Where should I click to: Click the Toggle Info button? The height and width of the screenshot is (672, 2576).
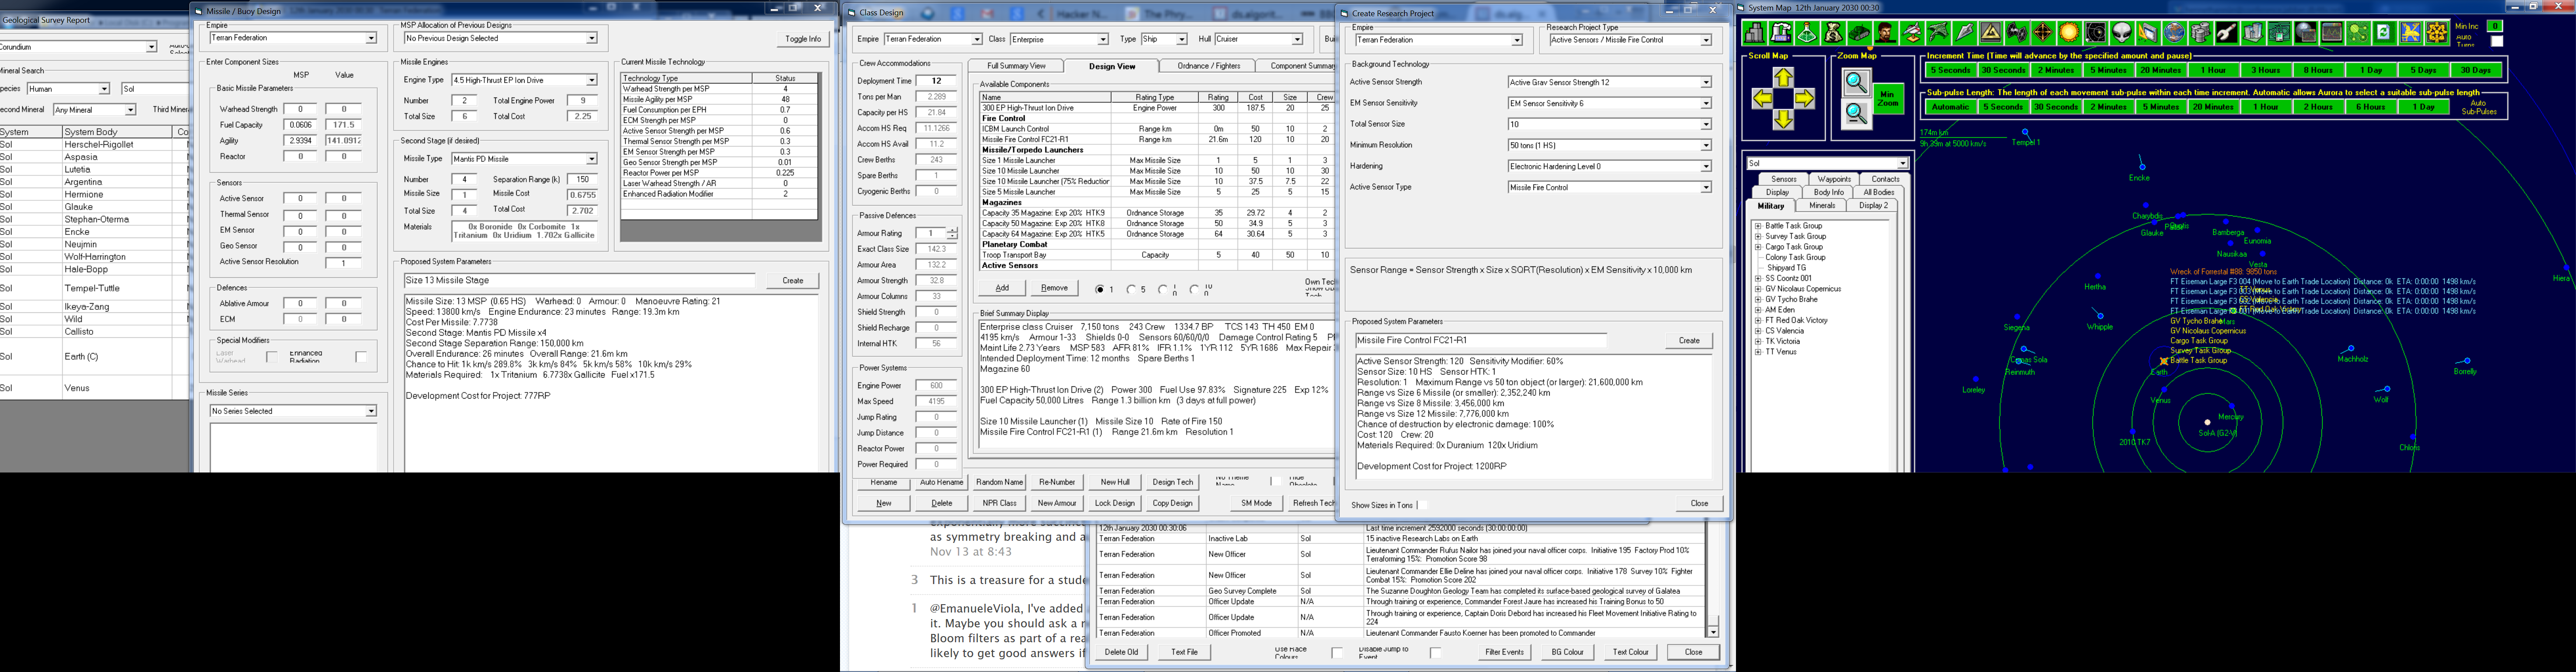point(803,39)
